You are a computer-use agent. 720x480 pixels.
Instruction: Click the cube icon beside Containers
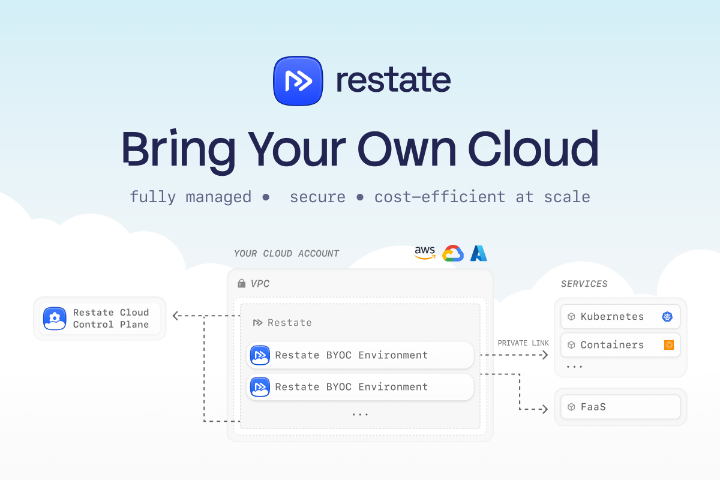pos(572,345)
